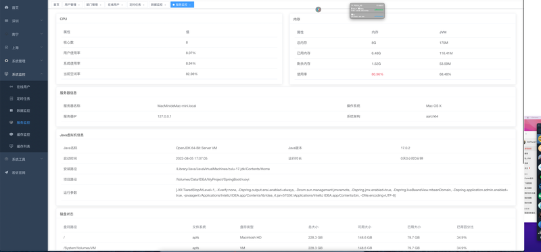Click the monitor icon beside 系统监控
The height and width of the screenshot is (252, 541).
pos(7,74)
